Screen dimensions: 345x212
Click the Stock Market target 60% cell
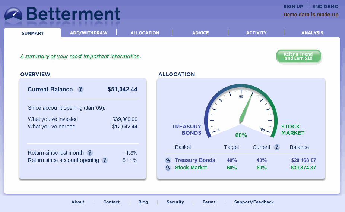(232, 168)
